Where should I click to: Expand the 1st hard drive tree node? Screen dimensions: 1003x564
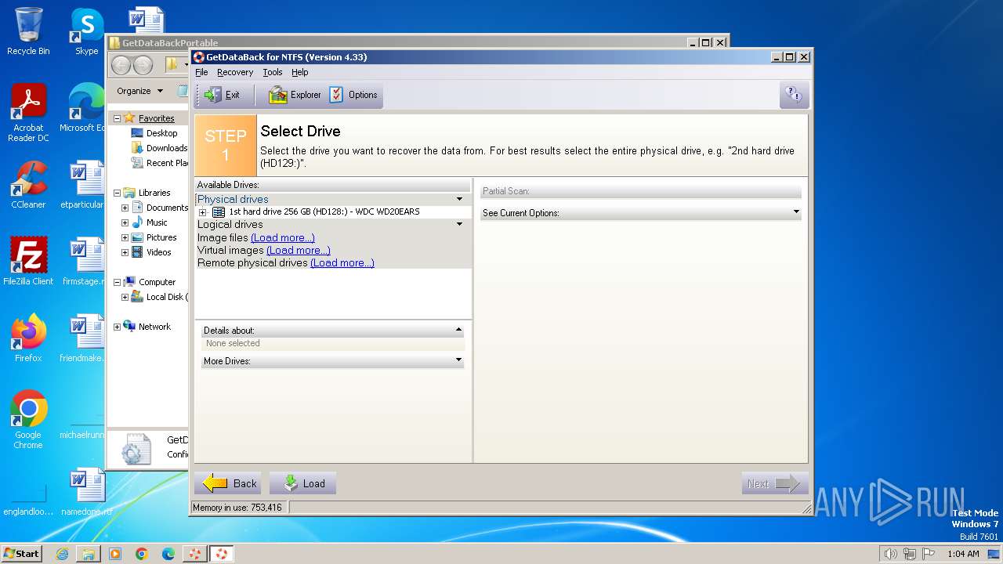click(203, 212)
